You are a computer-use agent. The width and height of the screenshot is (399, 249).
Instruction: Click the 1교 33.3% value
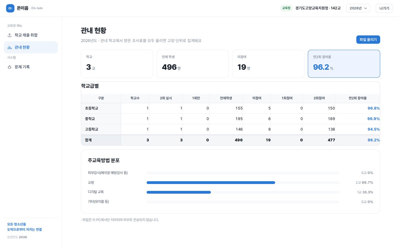tap(365, 192)
